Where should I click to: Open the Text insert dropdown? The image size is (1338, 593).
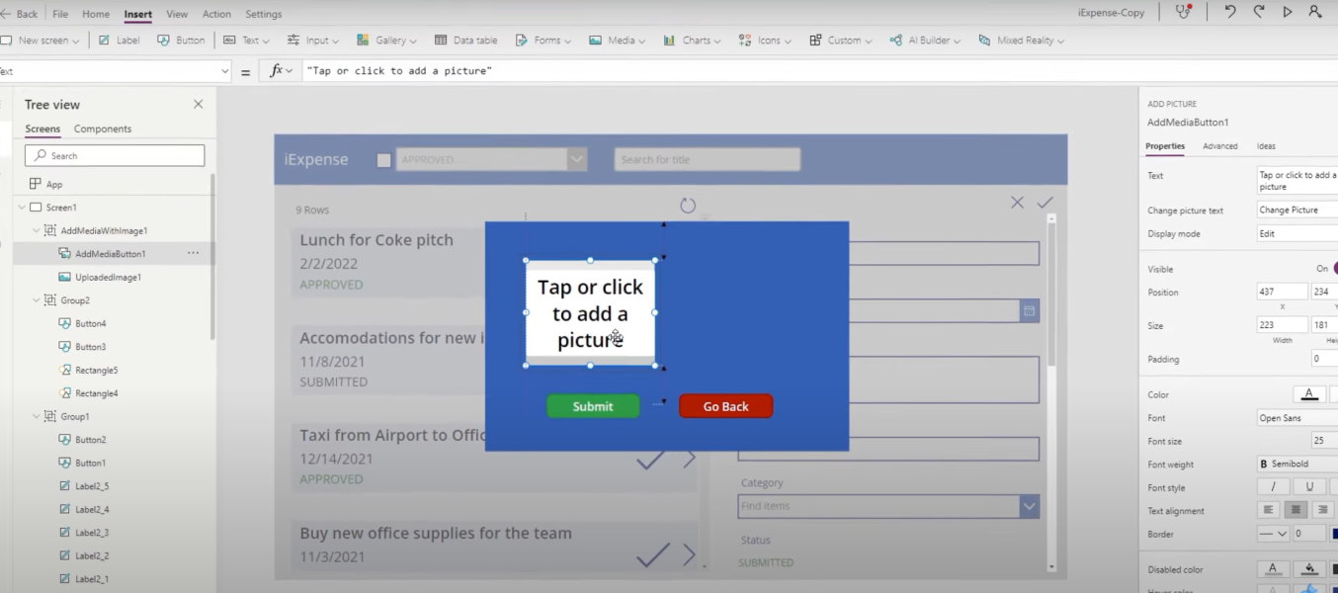coord(246,41)
